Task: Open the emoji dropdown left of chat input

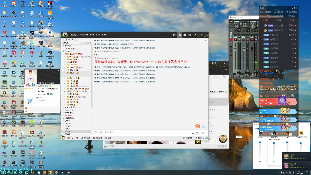Action: [96, 132]
